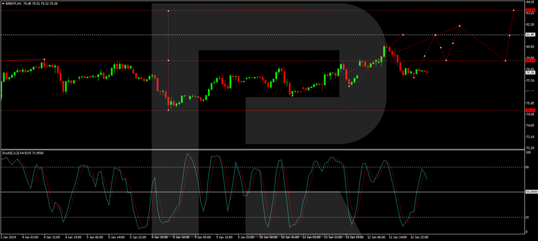Click the 10 Jan 08:00 time axis label
The width and height of the screenshot is (538, 241).
coord(268,237)
